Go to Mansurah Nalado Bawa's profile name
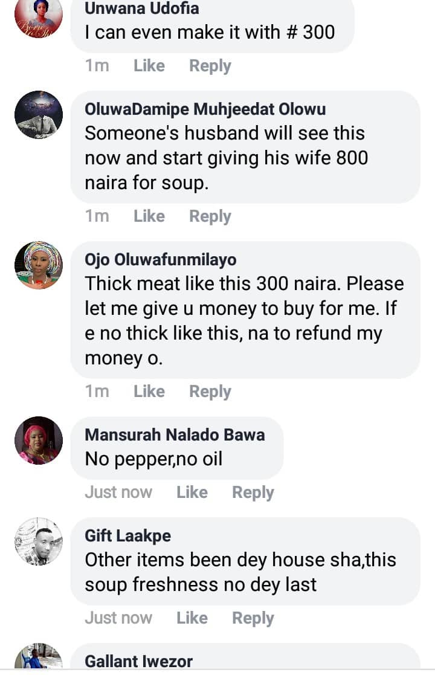435x675 pixels. (x=175, y=434)
